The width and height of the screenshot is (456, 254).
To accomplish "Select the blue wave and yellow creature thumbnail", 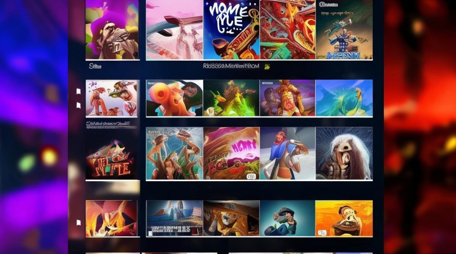I will (x=344, y=98).
